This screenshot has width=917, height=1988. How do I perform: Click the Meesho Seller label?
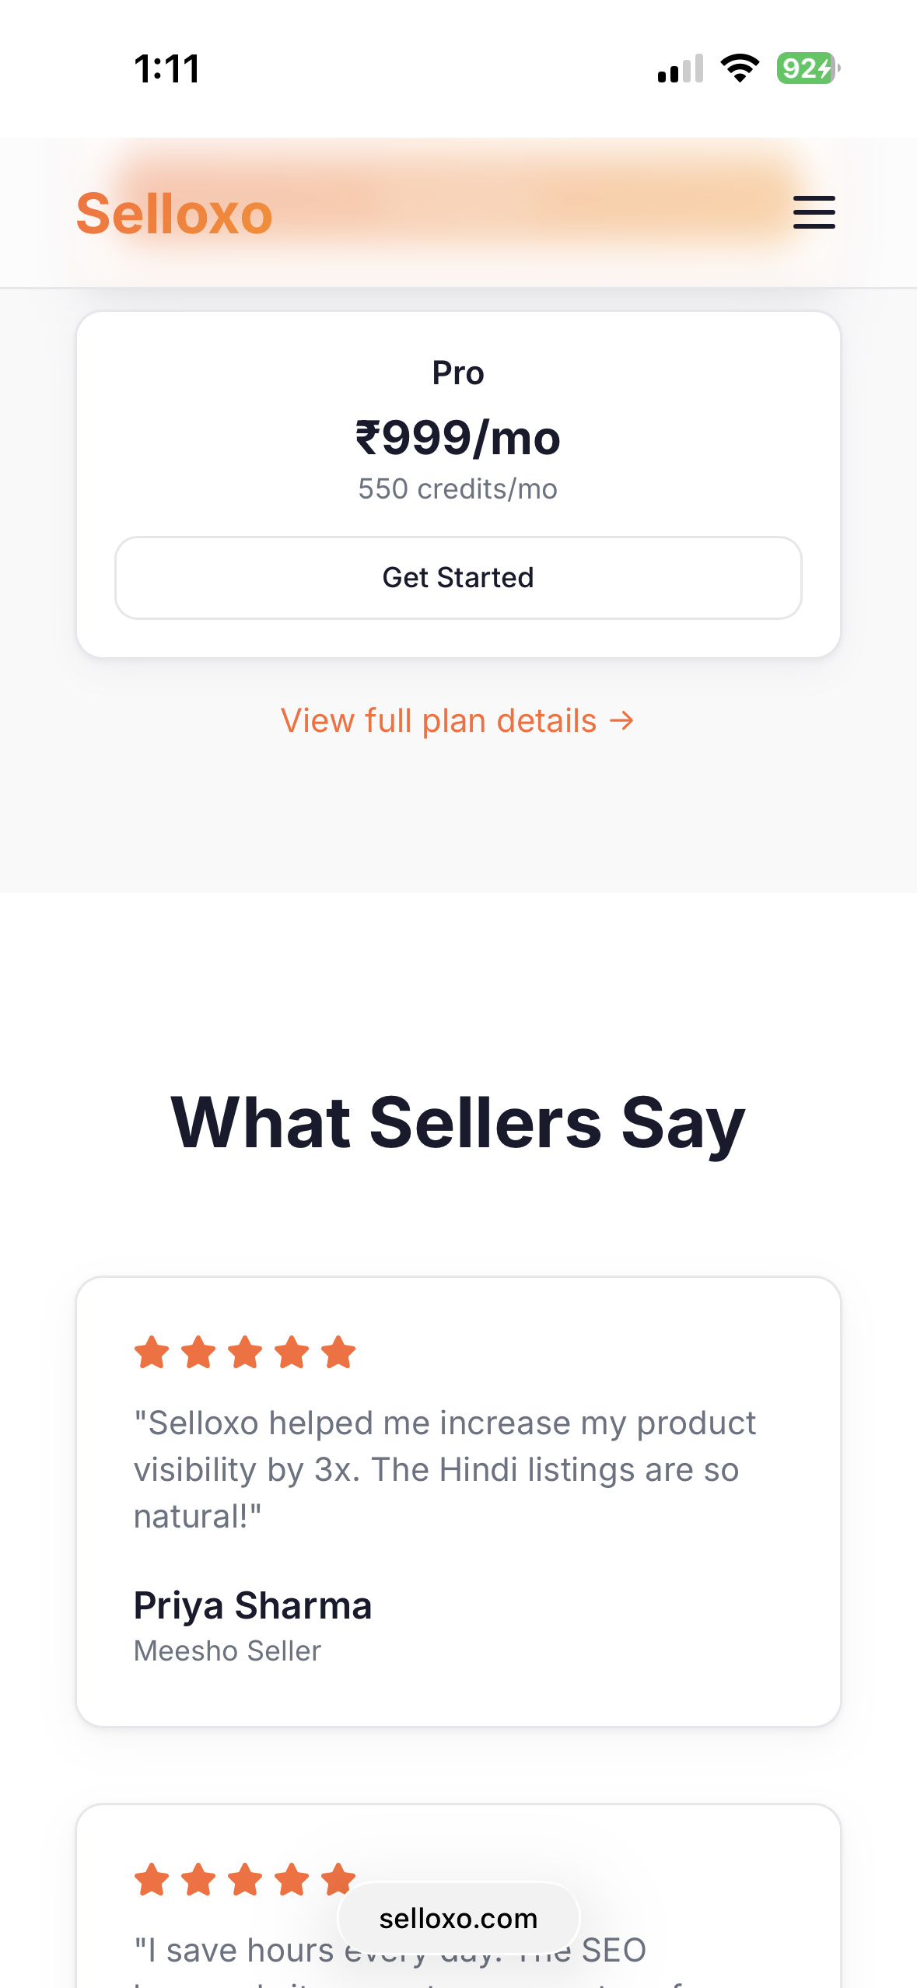226,1650
